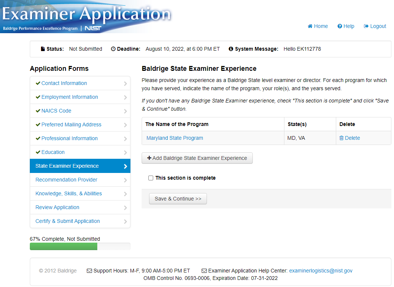Click envelope icon beside Support Hours

(89, 271)
